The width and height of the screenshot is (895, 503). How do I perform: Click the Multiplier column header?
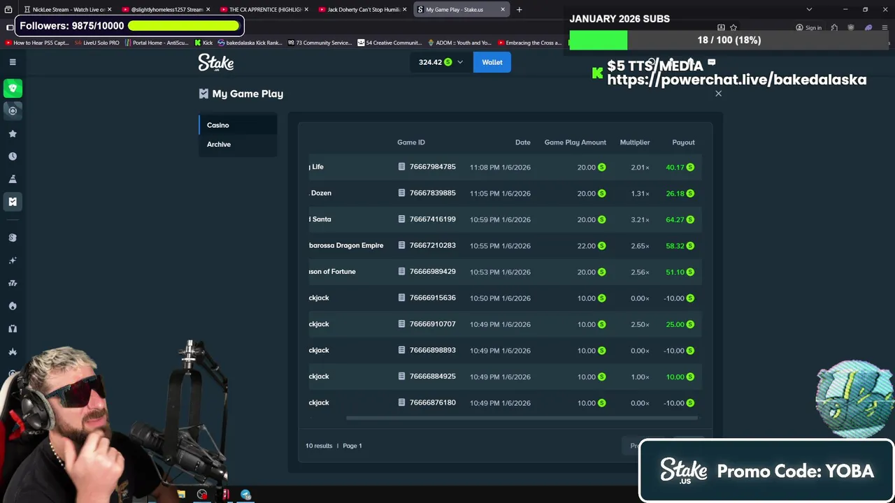coord(635,143)
